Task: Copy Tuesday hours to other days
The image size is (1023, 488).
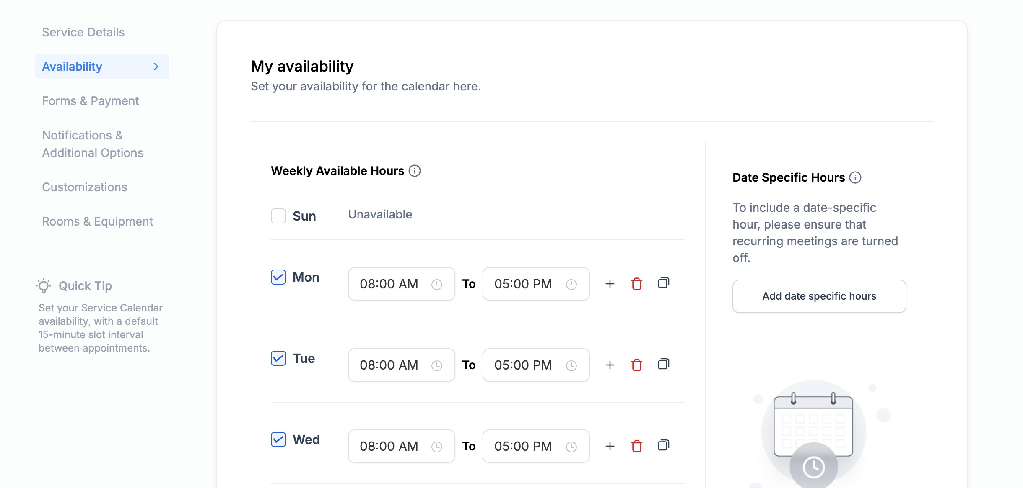Action: click(663, 364)
